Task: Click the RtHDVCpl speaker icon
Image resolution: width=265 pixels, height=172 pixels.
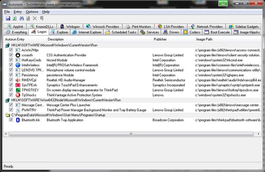Action: click(18, 80)
